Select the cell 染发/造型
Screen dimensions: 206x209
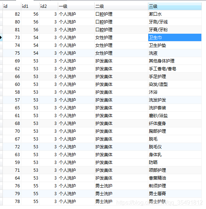click(175, 84)
